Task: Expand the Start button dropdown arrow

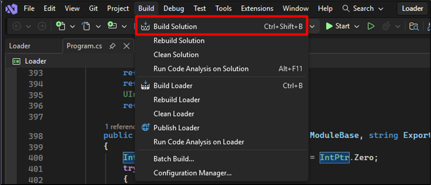Action: 357,27
